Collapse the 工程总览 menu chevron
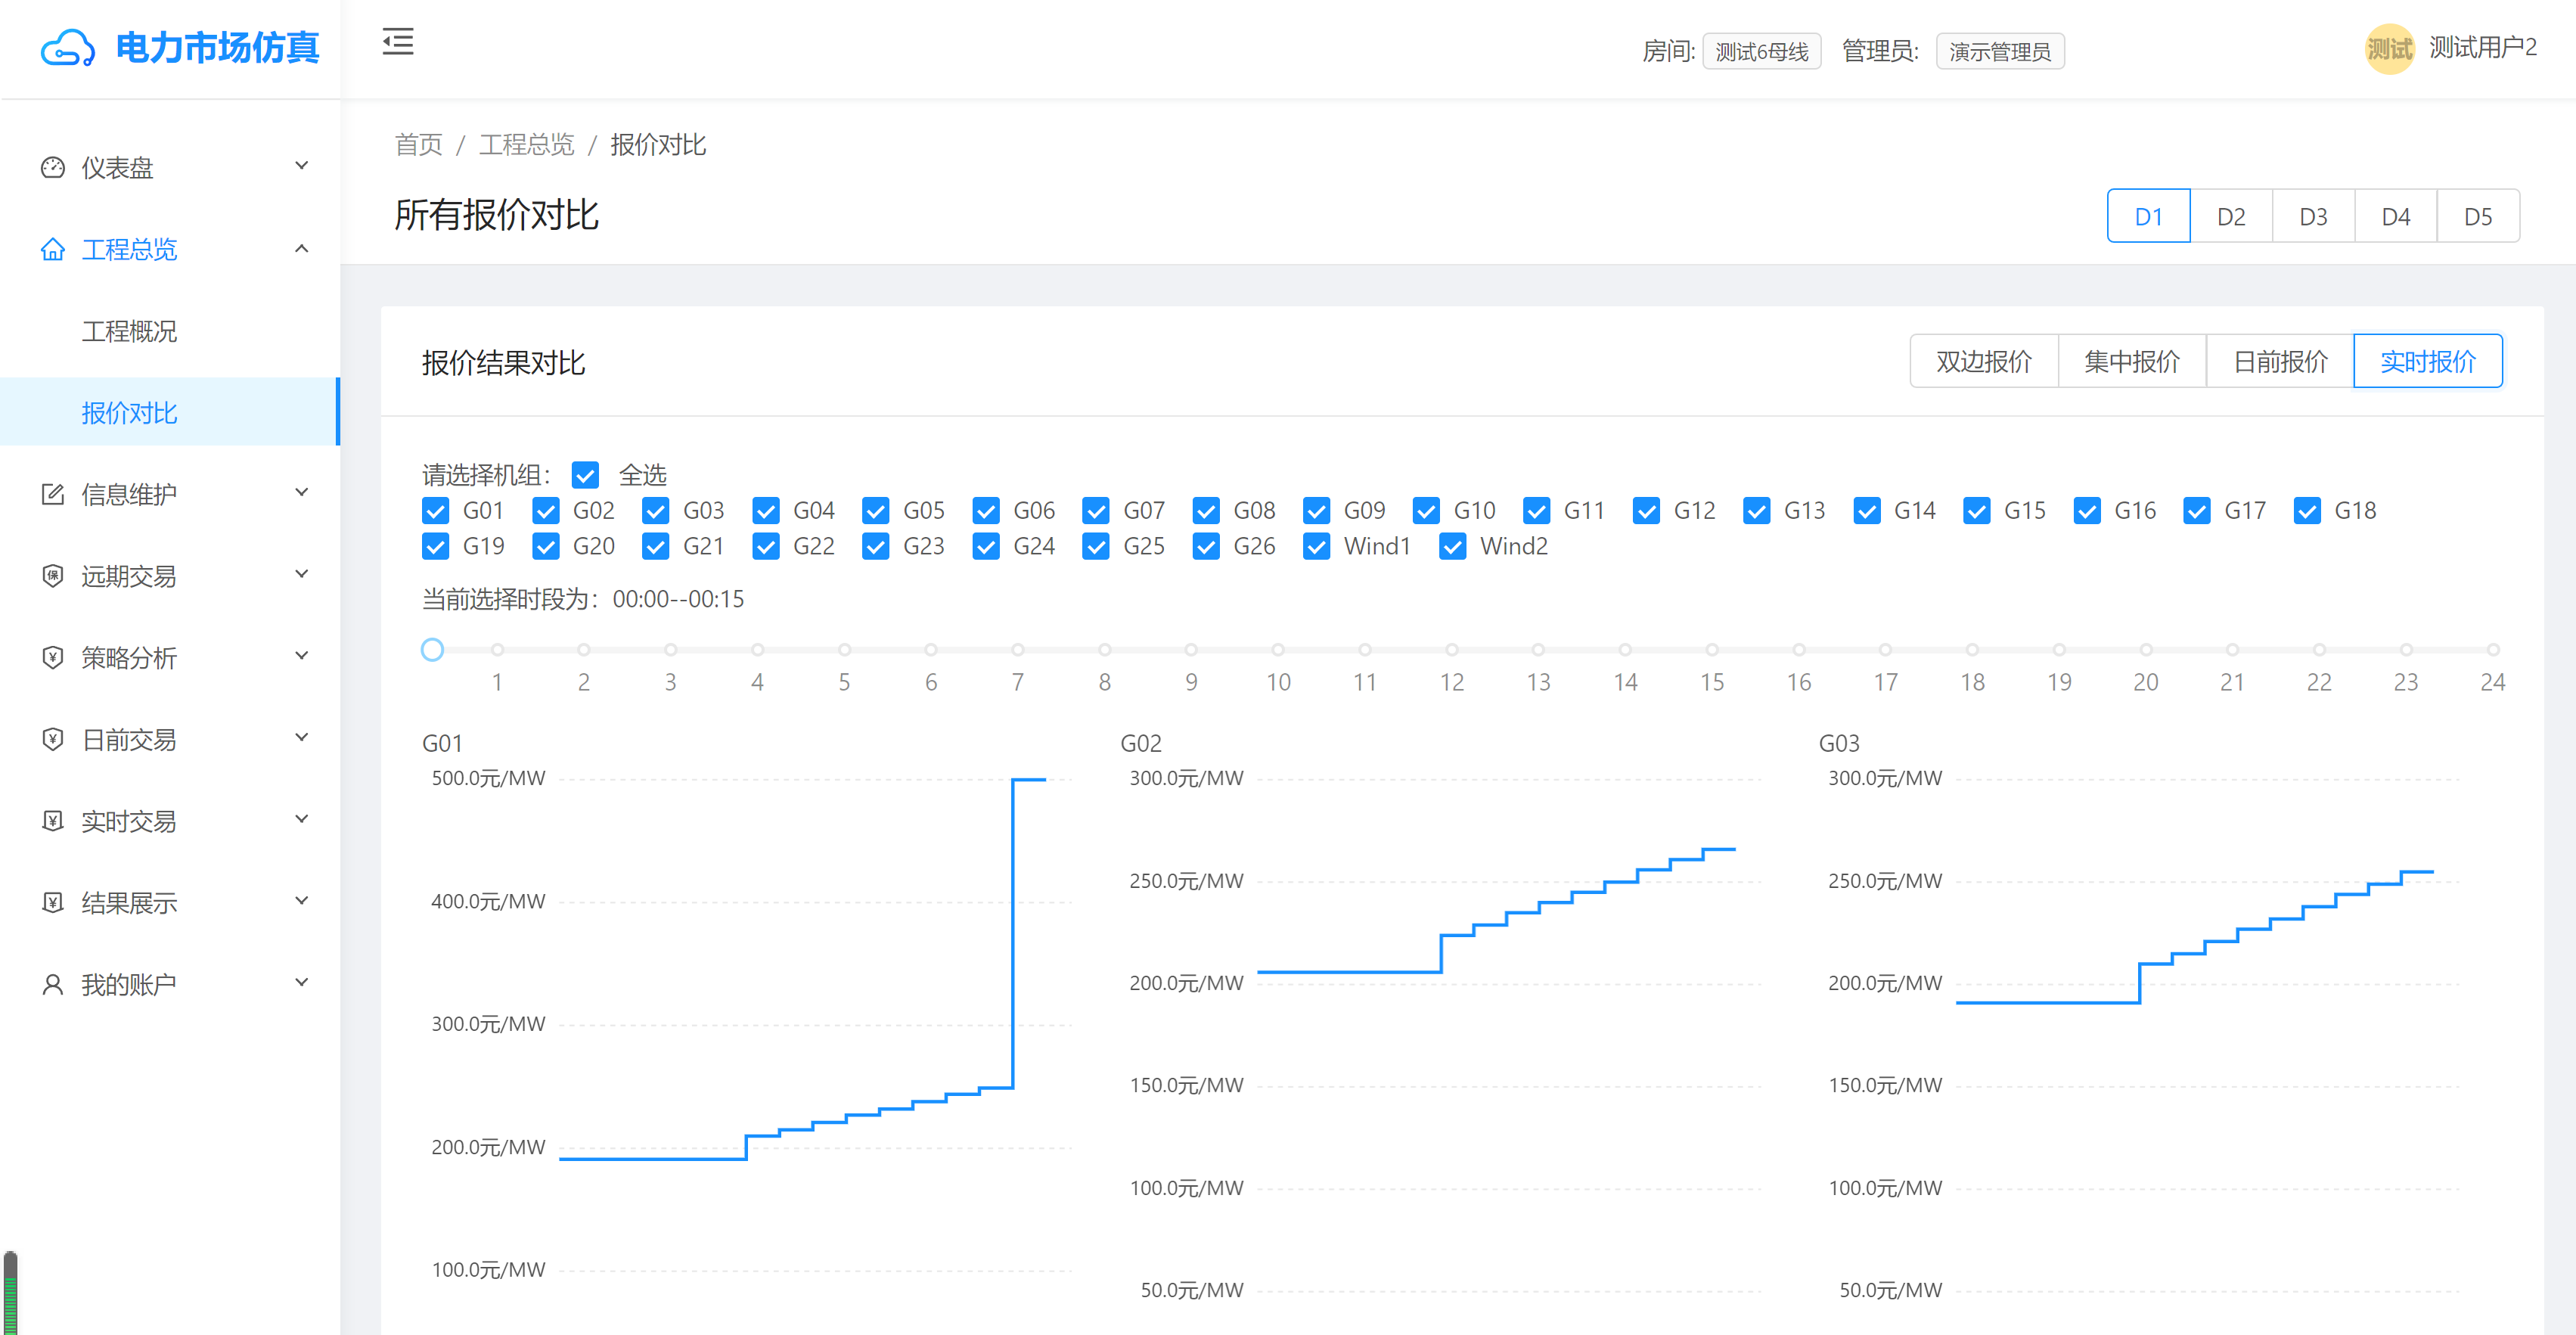 pyautogui.click(x=302, y=248)
